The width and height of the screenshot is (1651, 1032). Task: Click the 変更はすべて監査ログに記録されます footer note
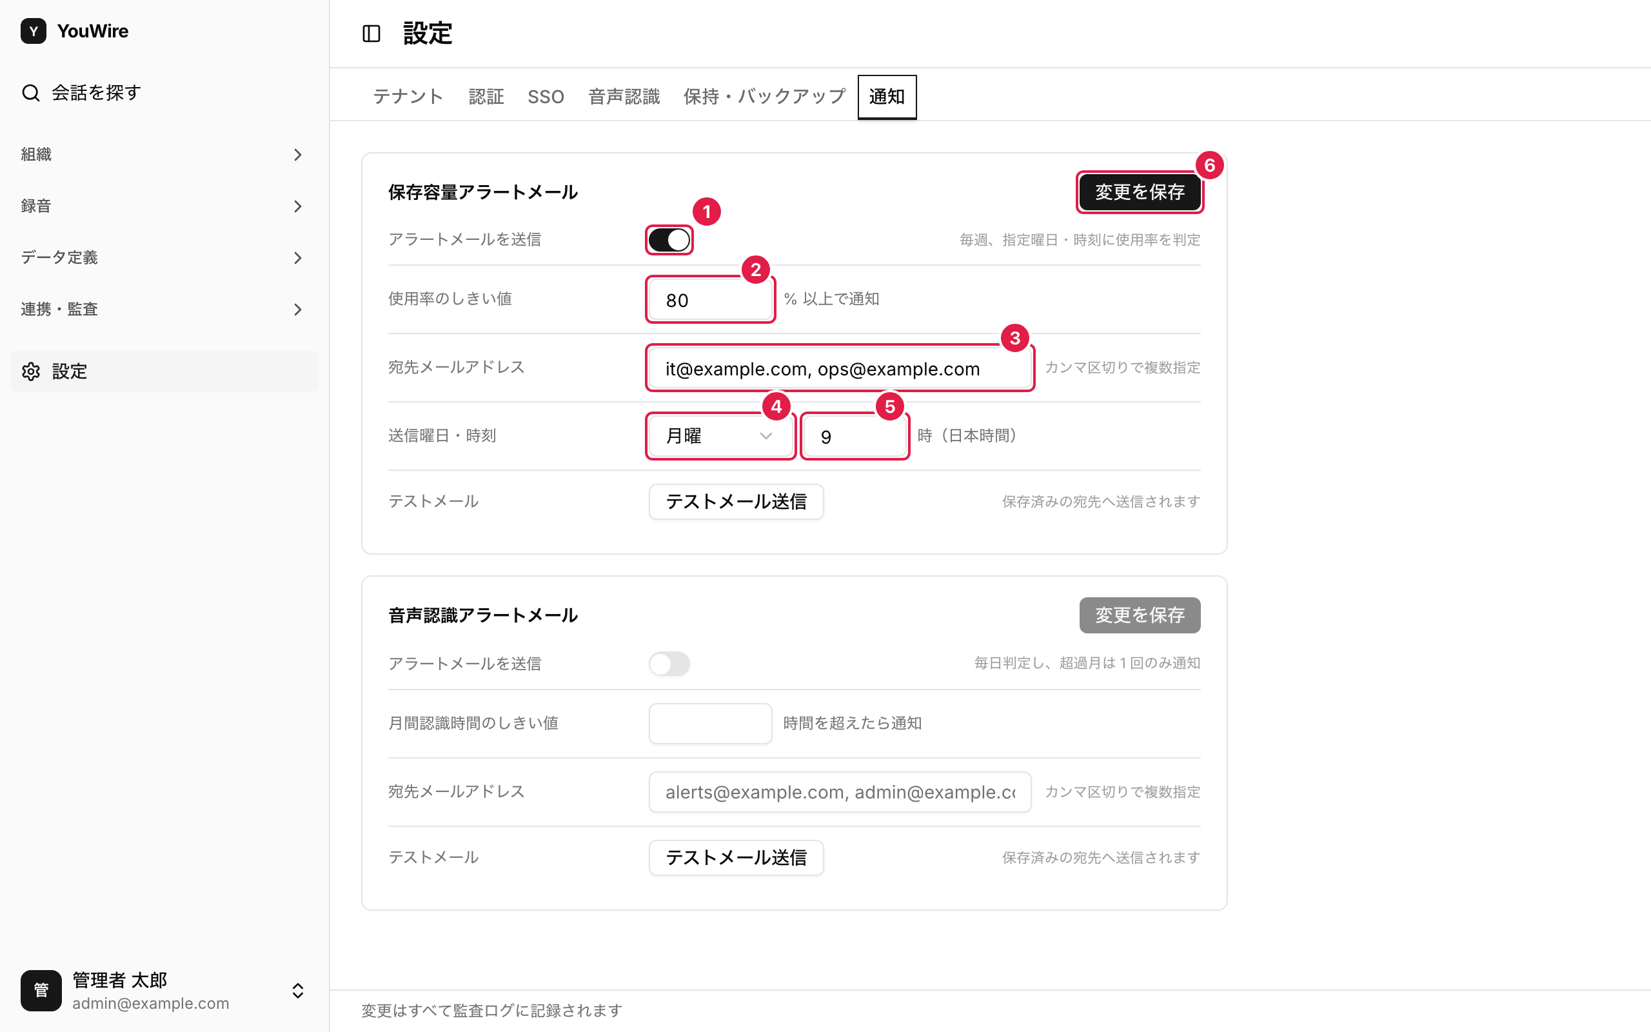pyautogui.click(x=492, y=1010)
